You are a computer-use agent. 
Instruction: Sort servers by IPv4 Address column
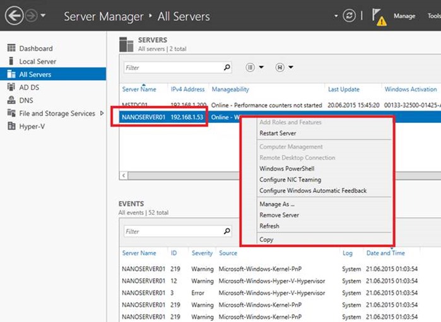pos(187,89)
